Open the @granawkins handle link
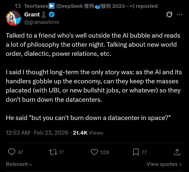 [x=41, y=22]
